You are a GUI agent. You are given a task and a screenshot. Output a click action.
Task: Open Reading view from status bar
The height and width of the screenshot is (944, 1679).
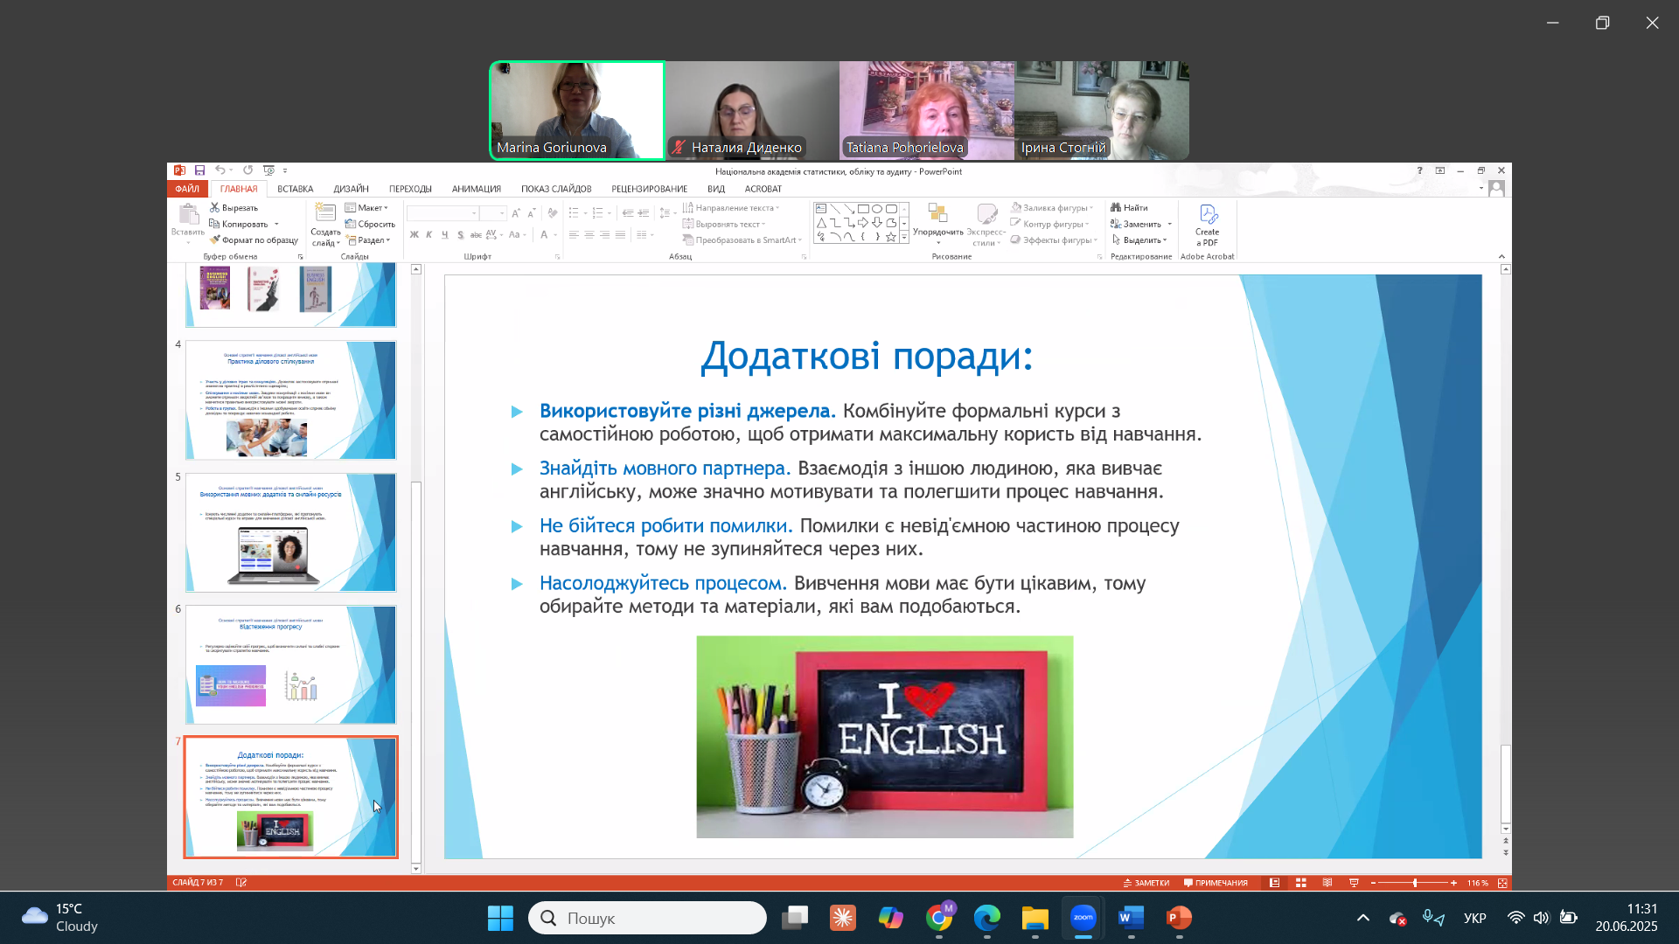tap(1327, 883)
